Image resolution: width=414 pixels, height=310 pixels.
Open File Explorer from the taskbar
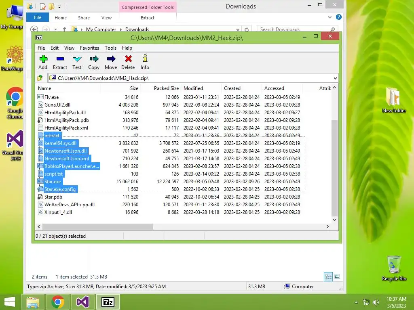(x=33, y=302)
